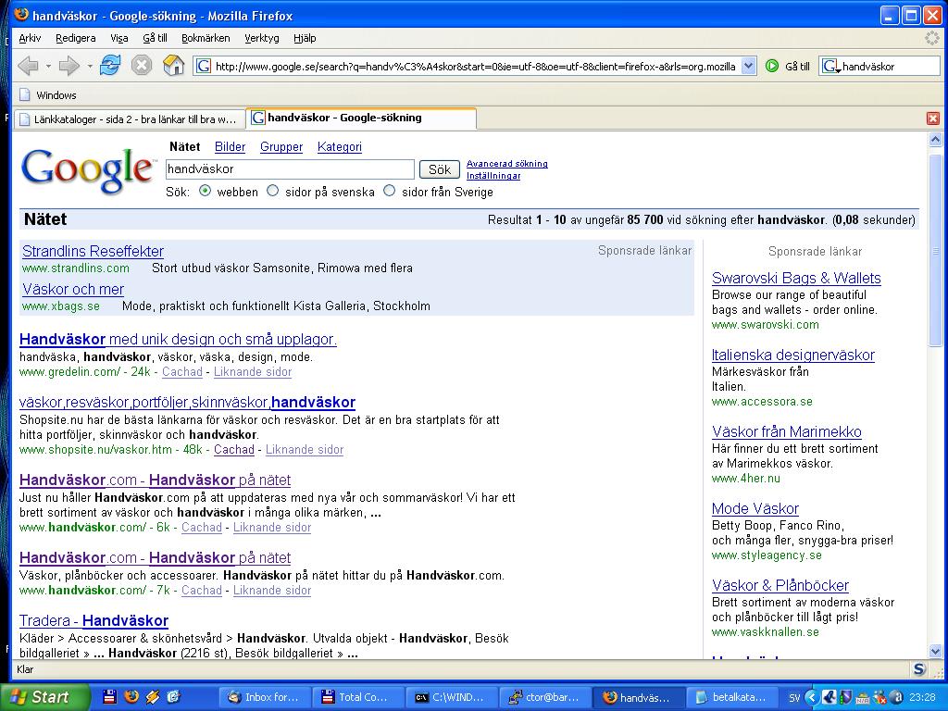Screen dimensions: 948x711
Task: Open the Windows Start button
Action: pos(44,697)
